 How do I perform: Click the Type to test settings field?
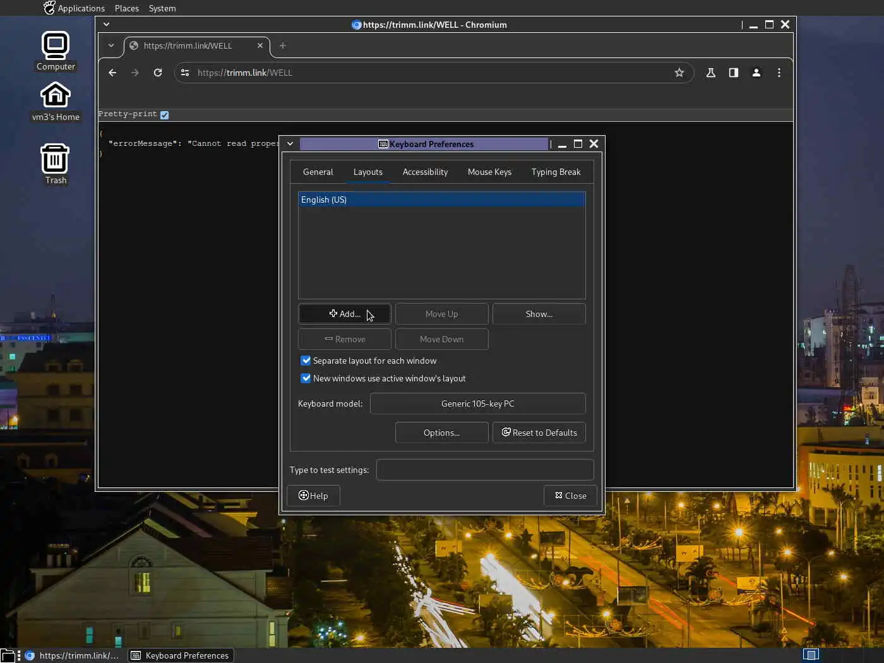[x=484, y=470]
